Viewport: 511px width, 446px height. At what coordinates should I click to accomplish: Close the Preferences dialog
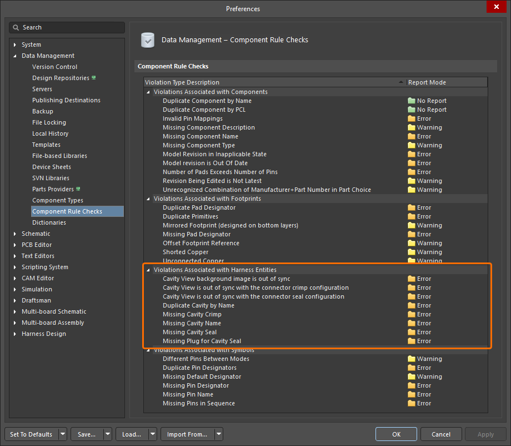pos(497,7)
